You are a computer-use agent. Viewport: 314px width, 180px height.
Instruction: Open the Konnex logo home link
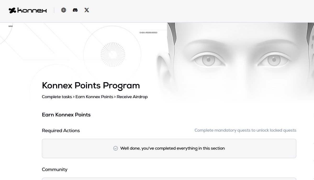coord(28,10)
